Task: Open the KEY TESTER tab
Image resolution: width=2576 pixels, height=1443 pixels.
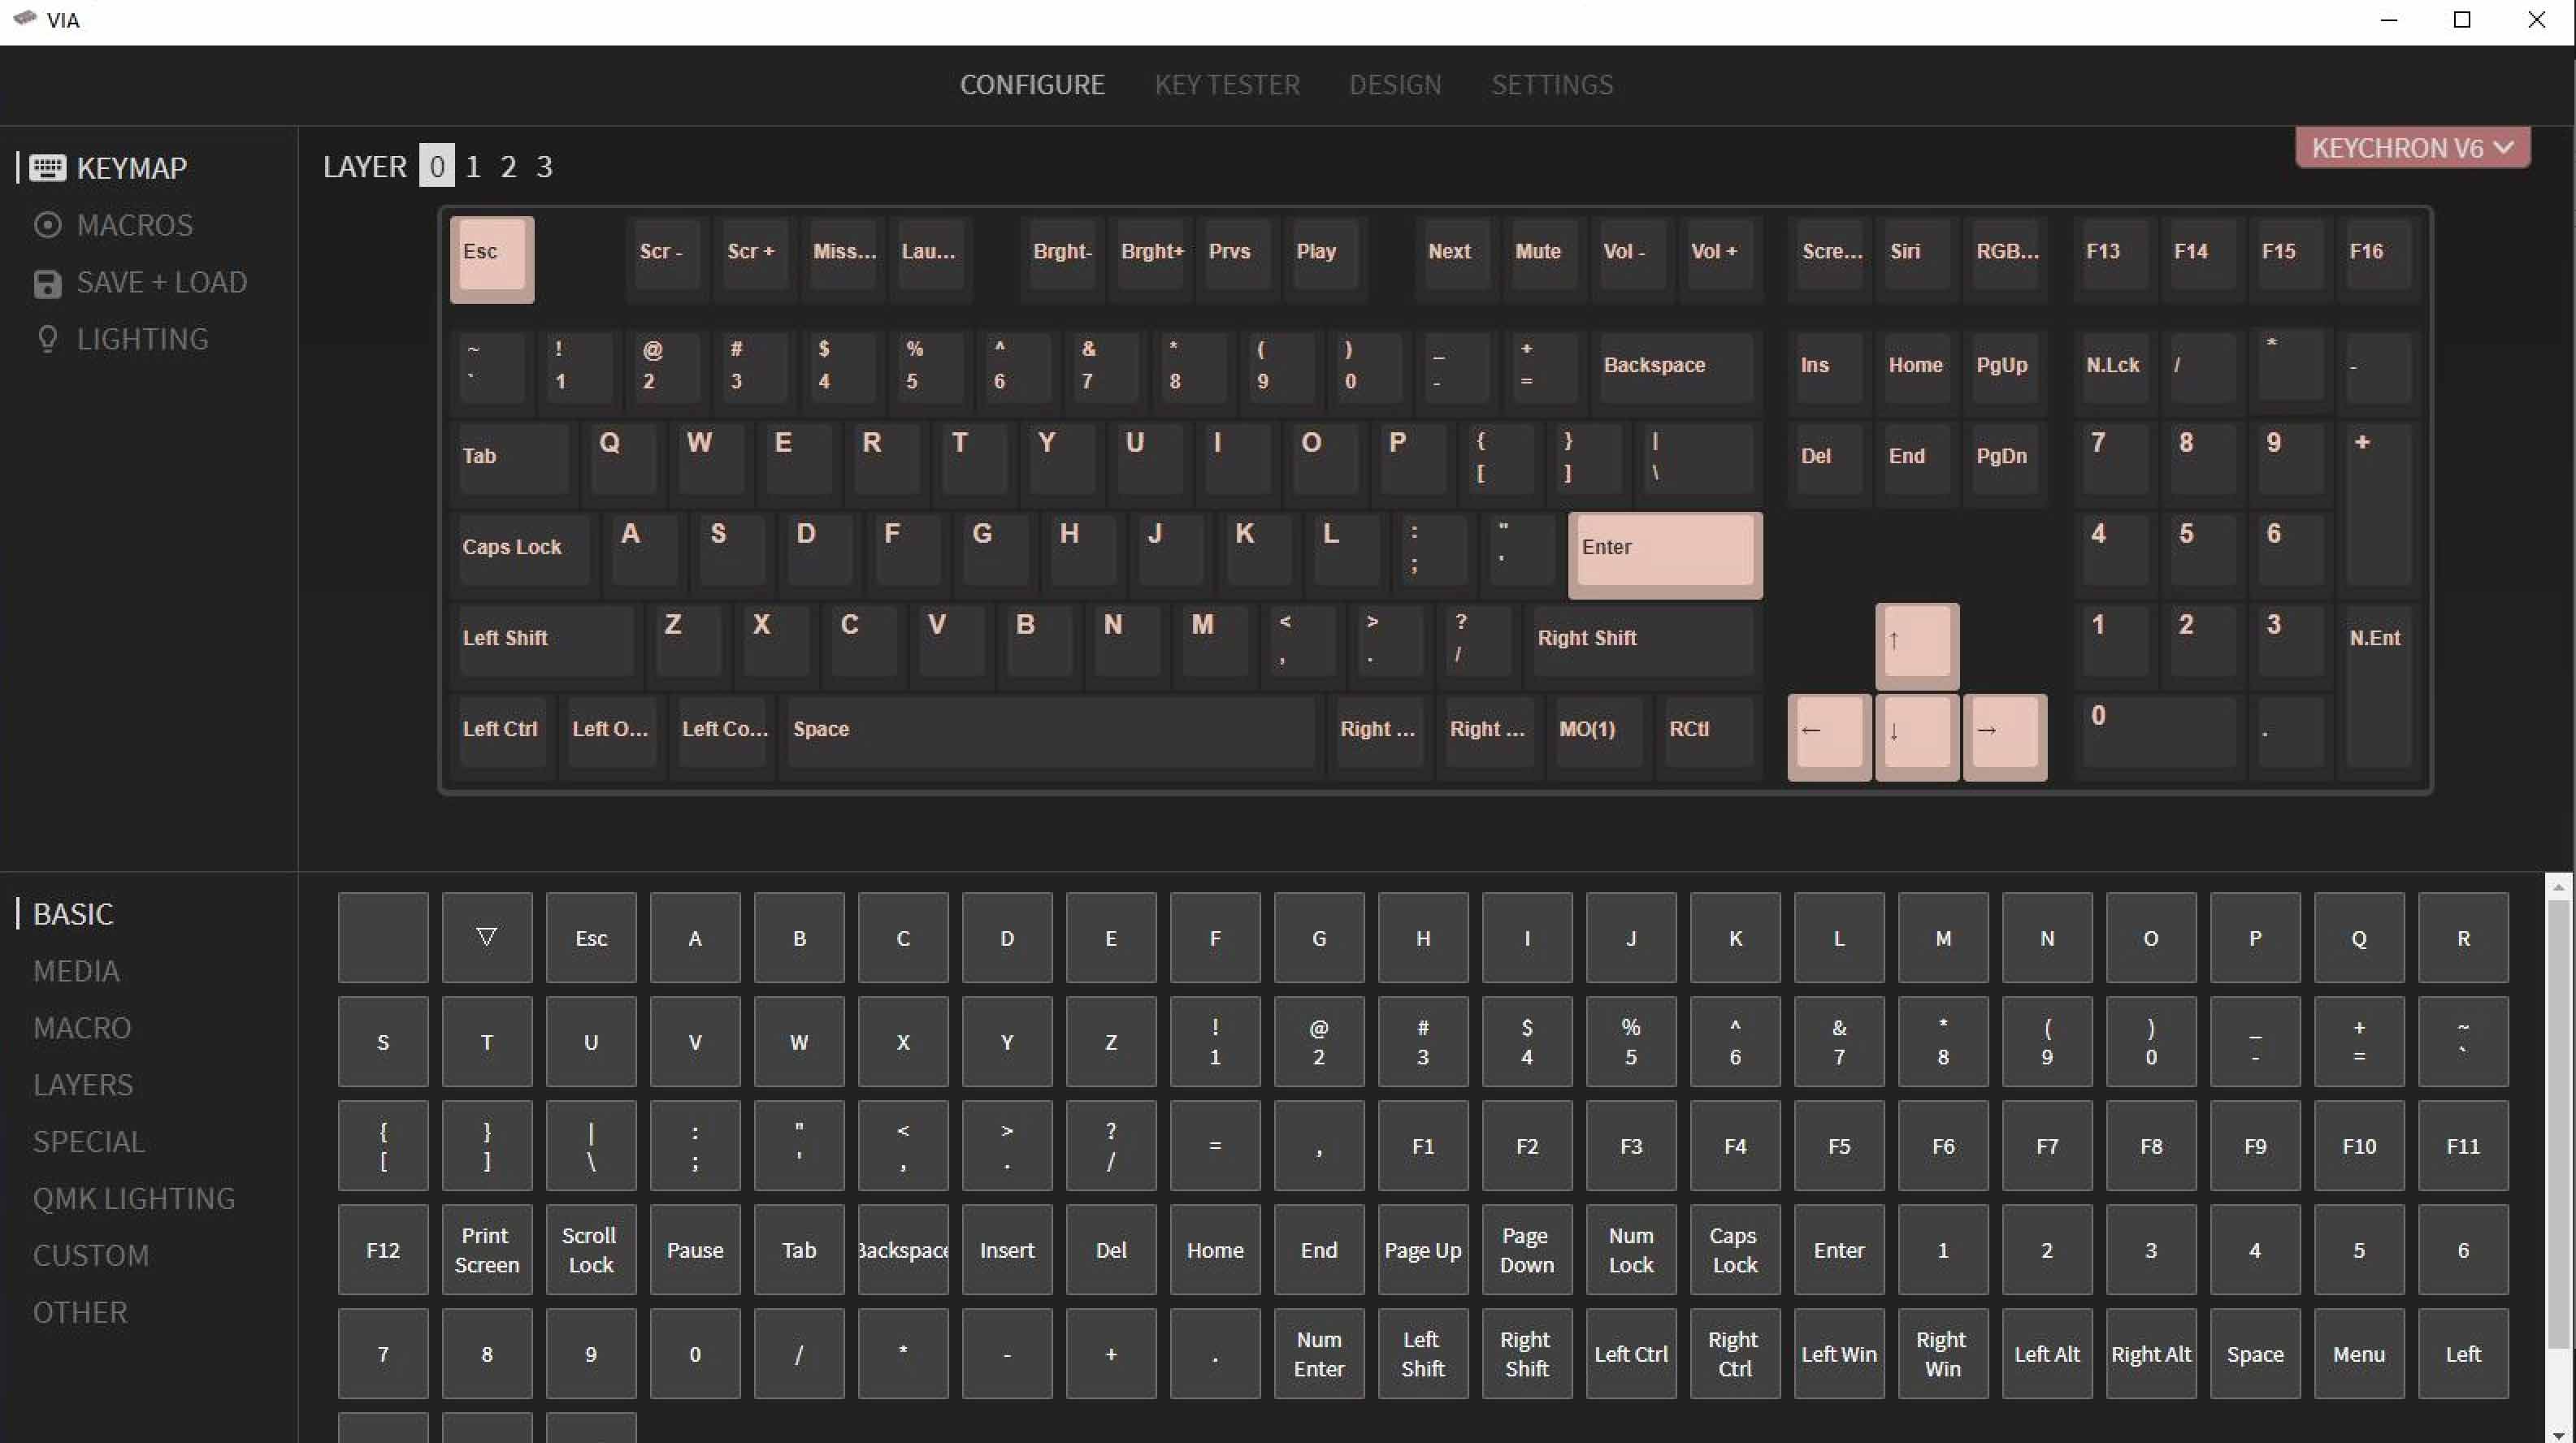Action: coord(1226,83)
